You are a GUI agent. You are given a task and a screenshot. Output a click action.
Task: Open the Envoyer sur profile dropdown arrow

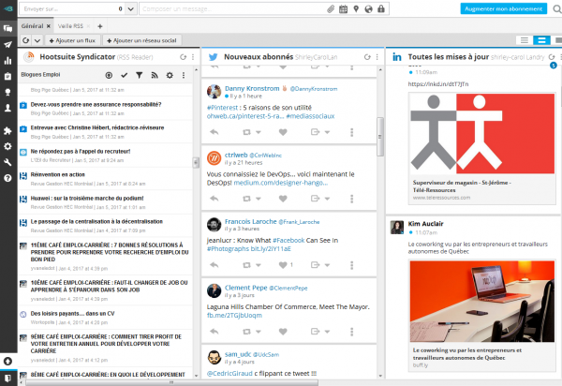click(x=131, y=9)
